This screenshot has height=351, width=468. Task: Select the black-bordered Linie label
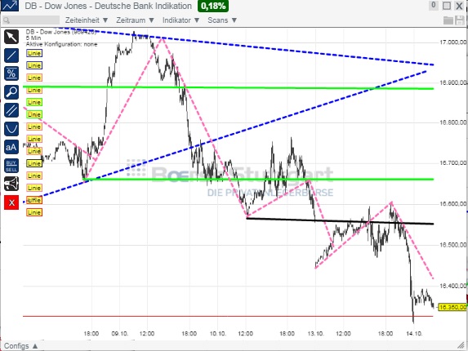(34, 163)
